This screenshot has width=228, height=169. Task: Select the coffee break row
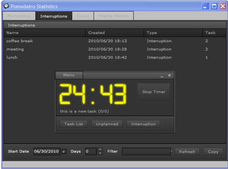tap(20, 41)
